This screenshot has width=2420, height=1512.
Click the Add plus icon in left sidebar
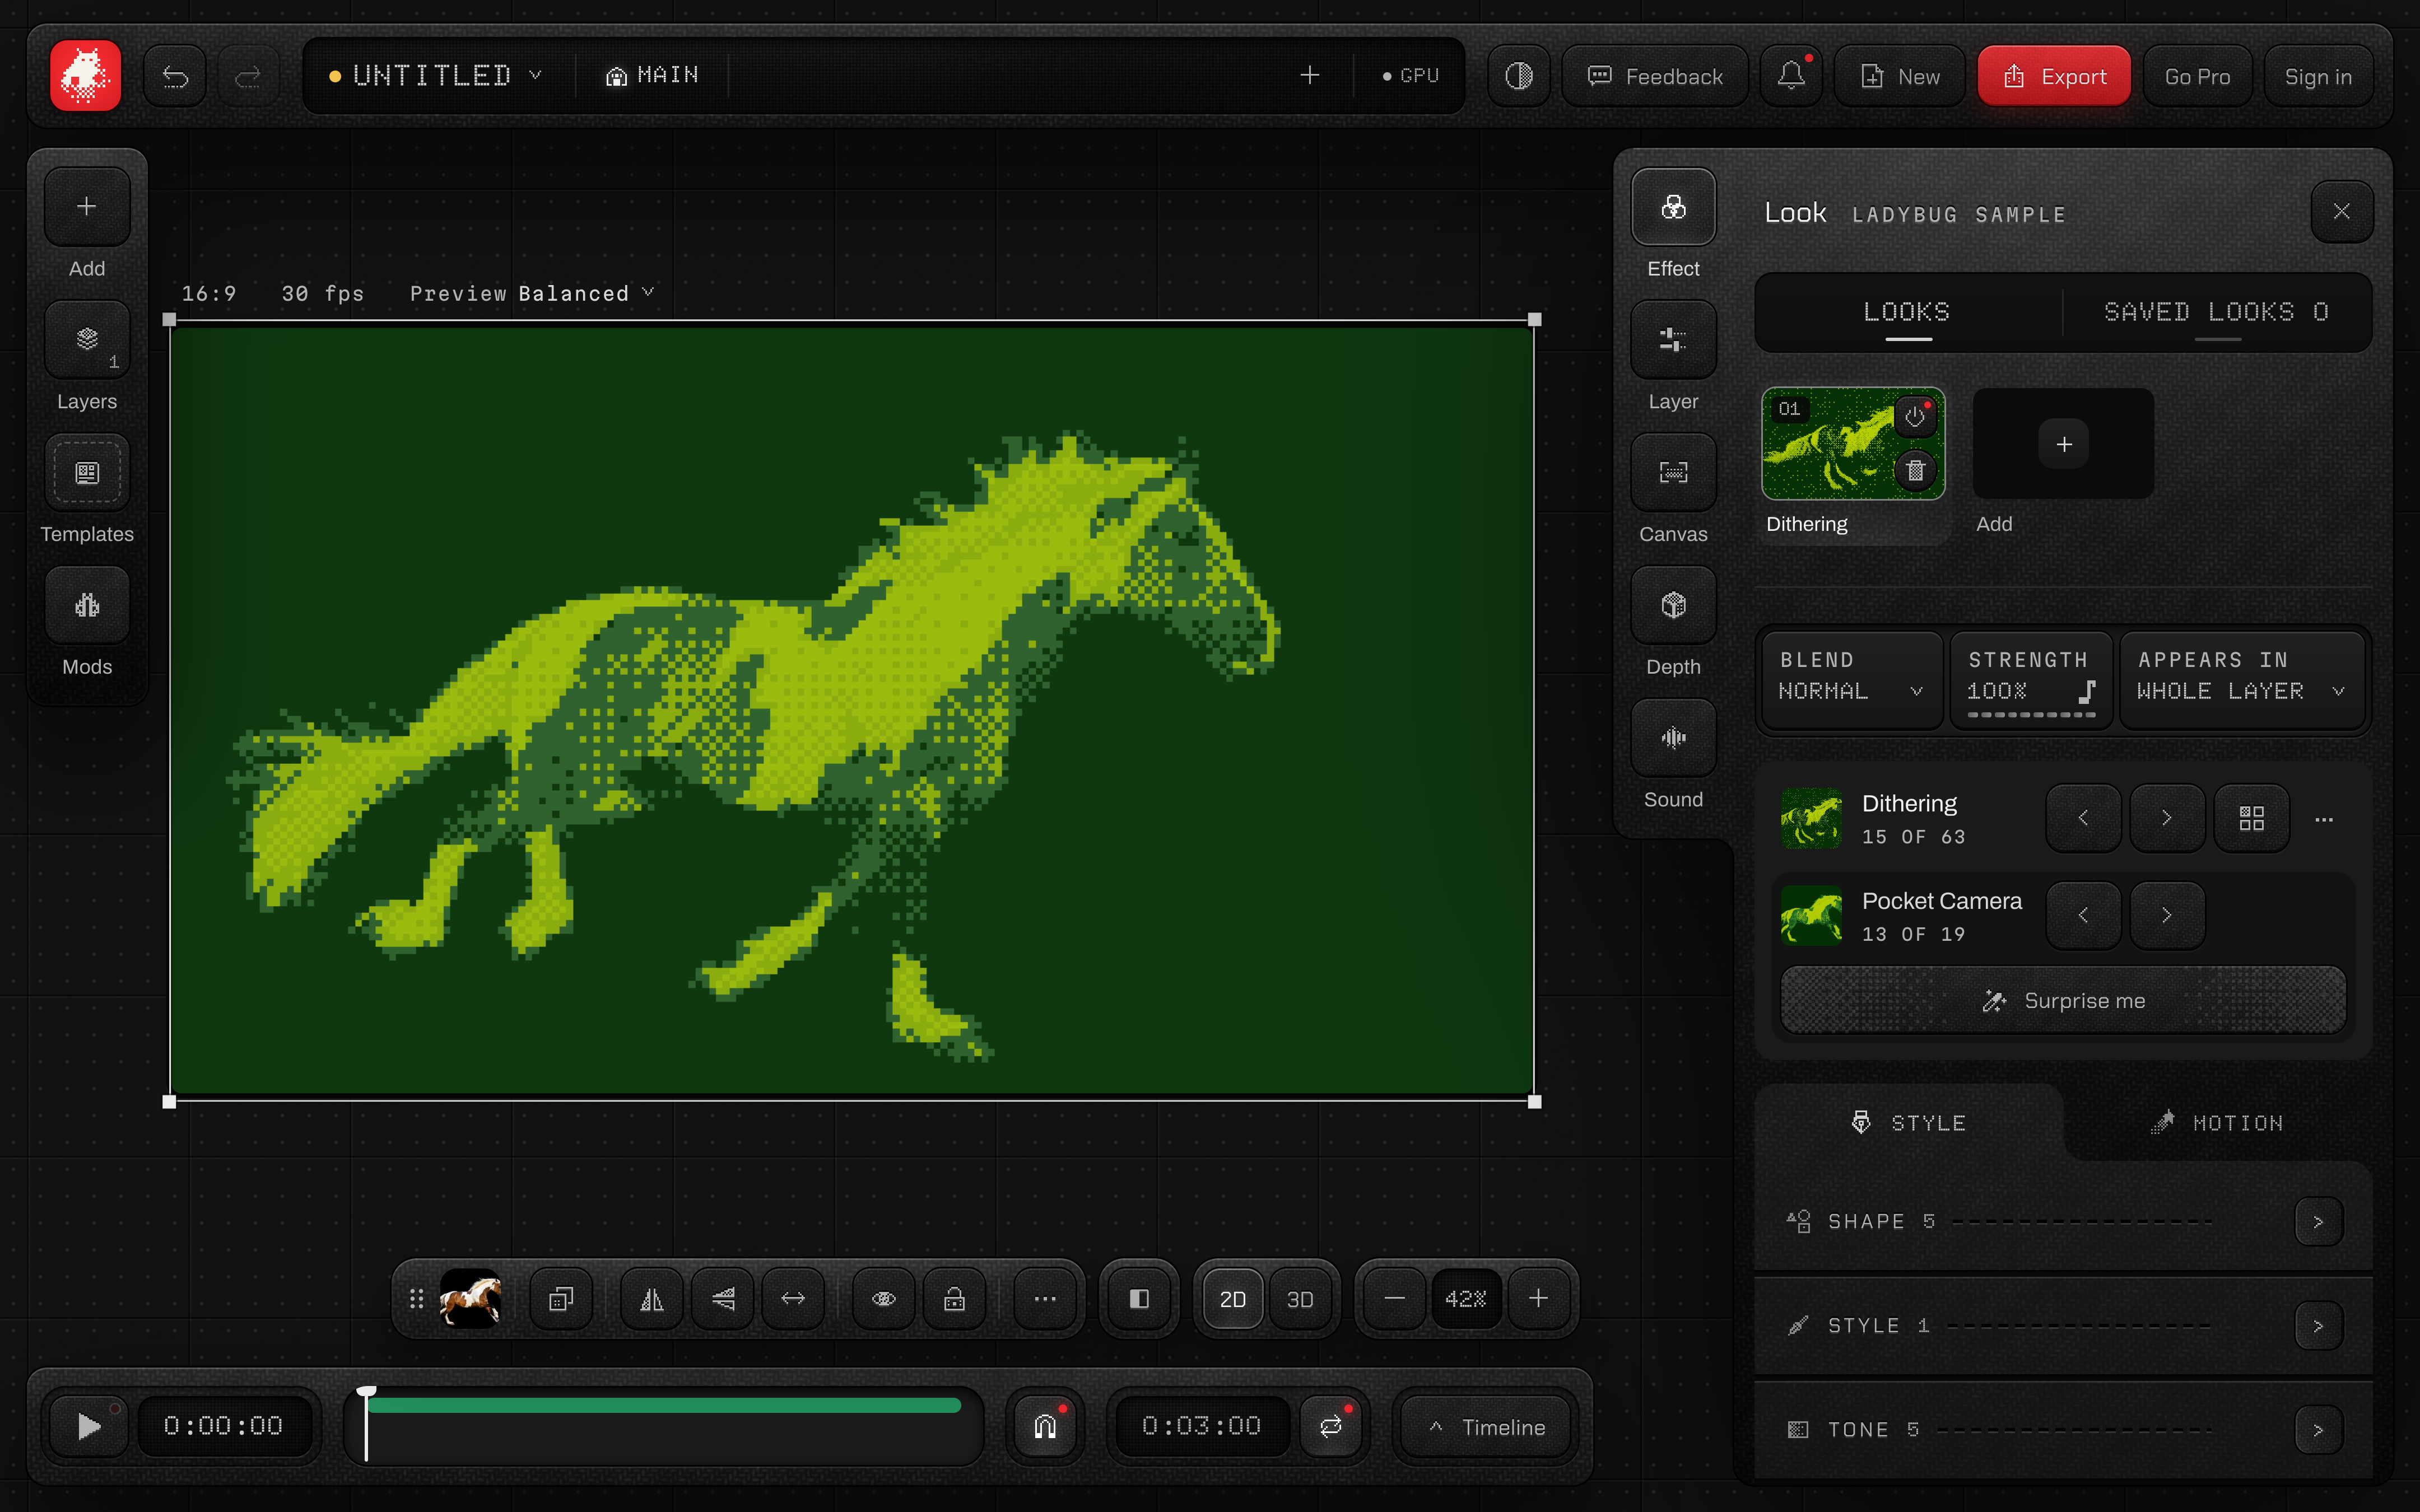point(87,207)
